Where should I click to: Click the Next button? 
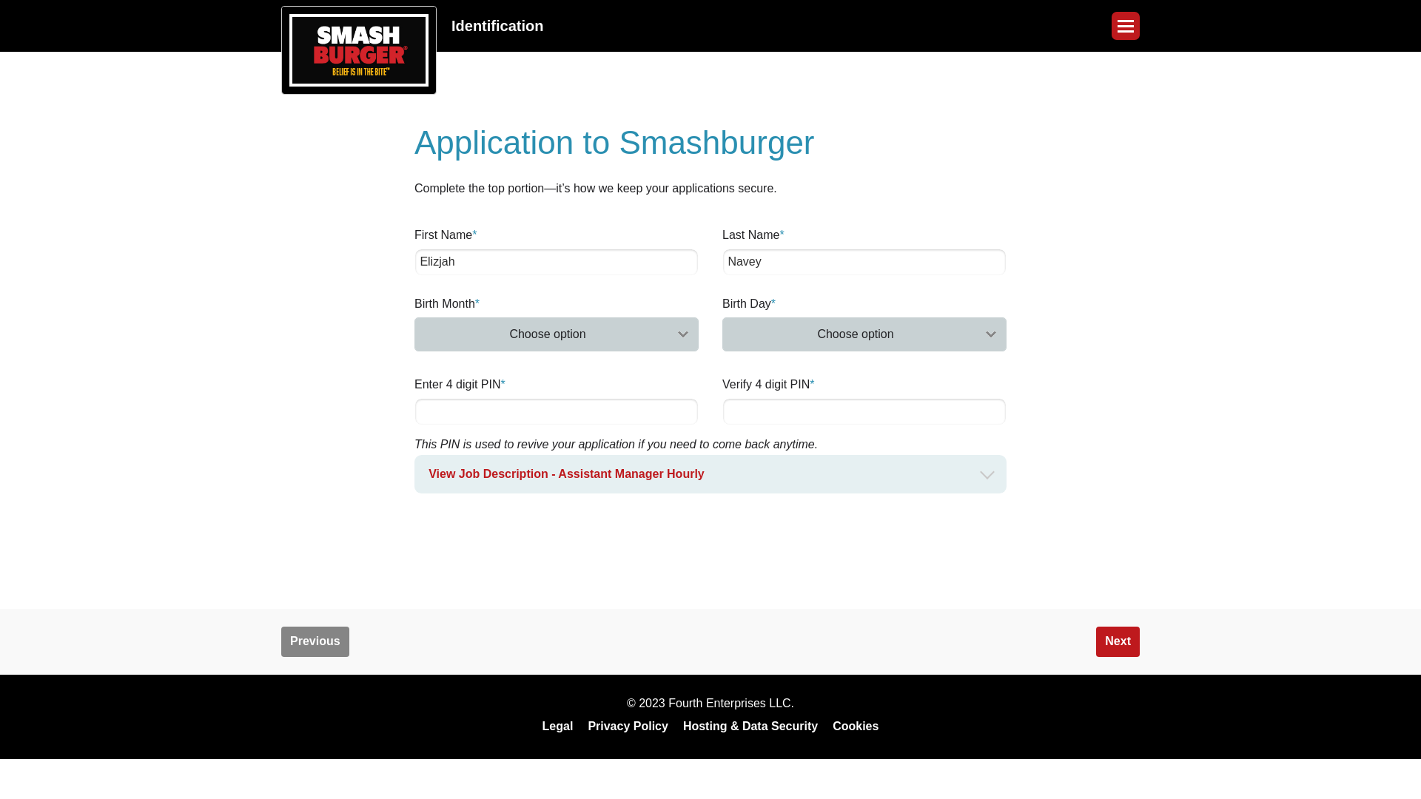click(1118, 641)
